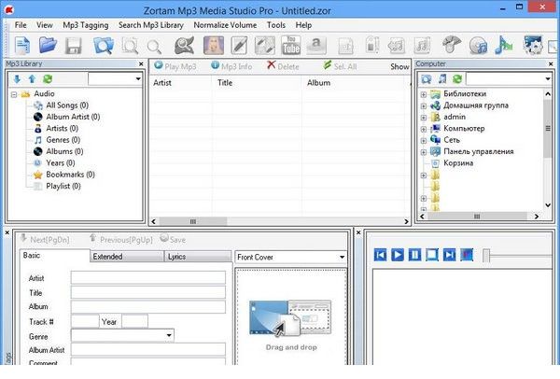The height and width of the screenshot is (379, 560).
Task: Click the Mp3 Info button
Action: point(231,66)
